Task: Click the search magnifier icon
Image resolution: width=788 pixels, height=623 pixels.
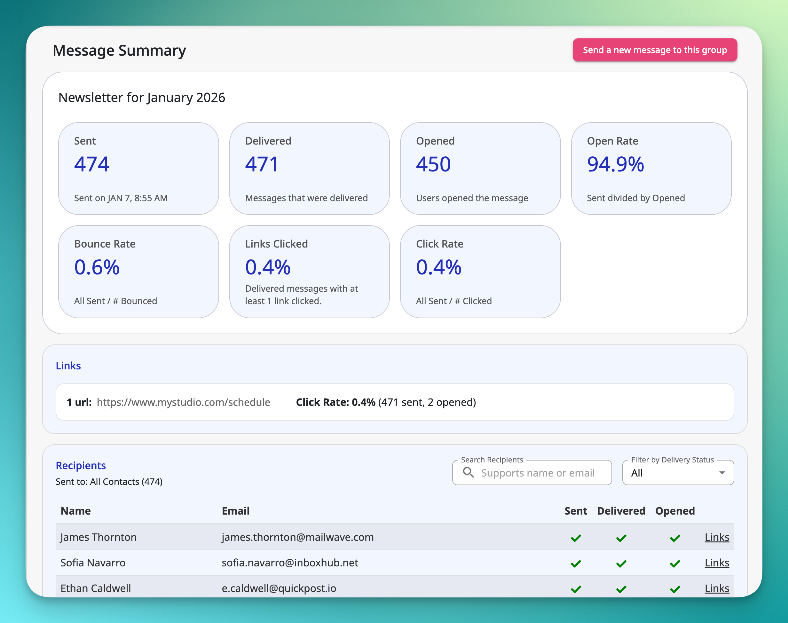Action: pyautogui.click(x=468, y=473)
